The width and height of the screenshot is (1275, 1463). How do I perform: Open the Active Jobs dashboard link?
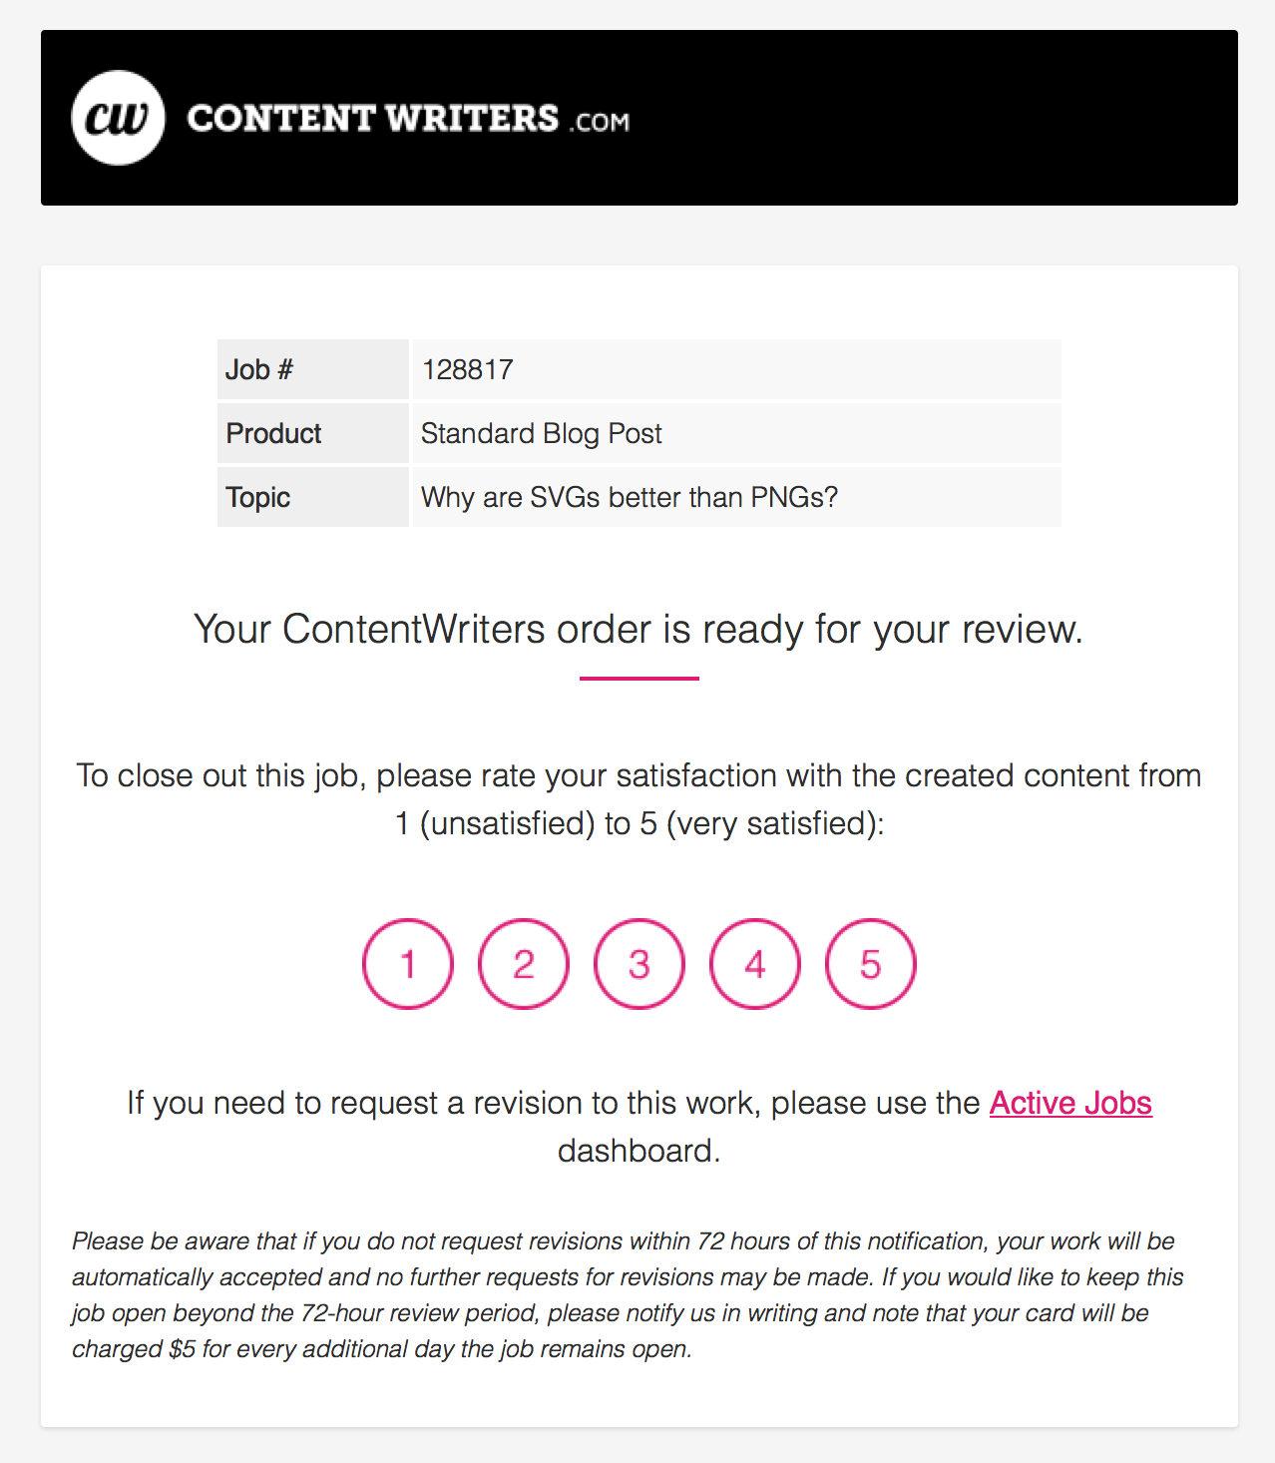[x=1070, y=1103]
